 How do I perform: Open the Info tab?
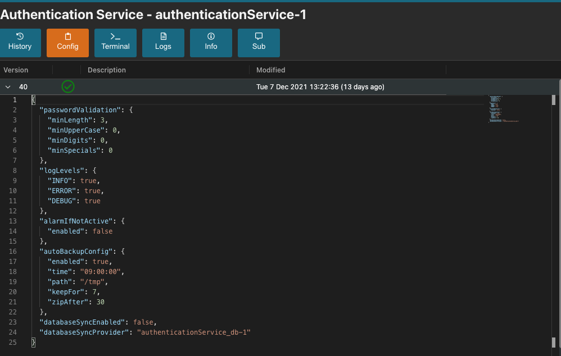click(211, 43)
